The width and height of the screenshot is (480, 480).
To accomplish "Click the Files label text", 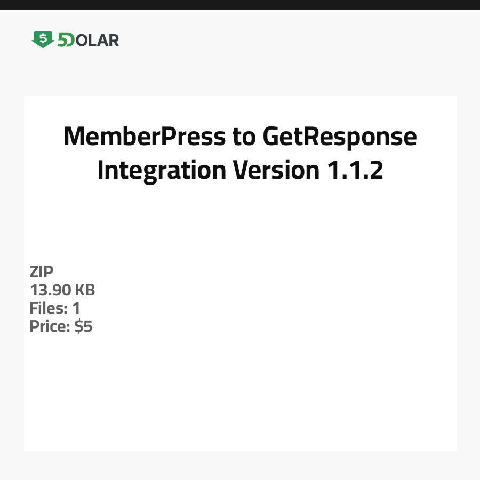I will (47, 308).
